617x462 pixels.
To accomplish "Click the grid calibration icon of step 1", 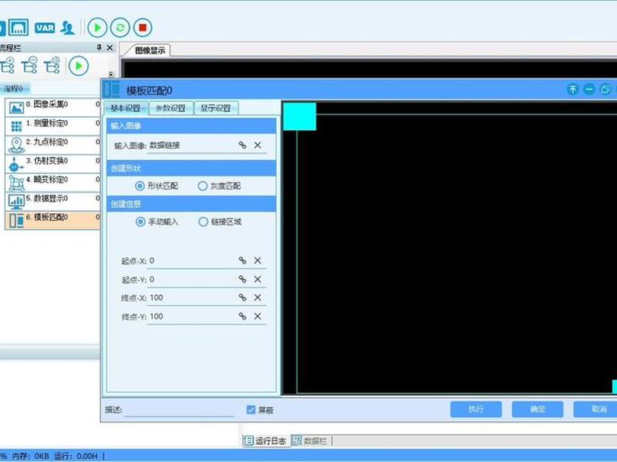I will [x=16, y=126].
